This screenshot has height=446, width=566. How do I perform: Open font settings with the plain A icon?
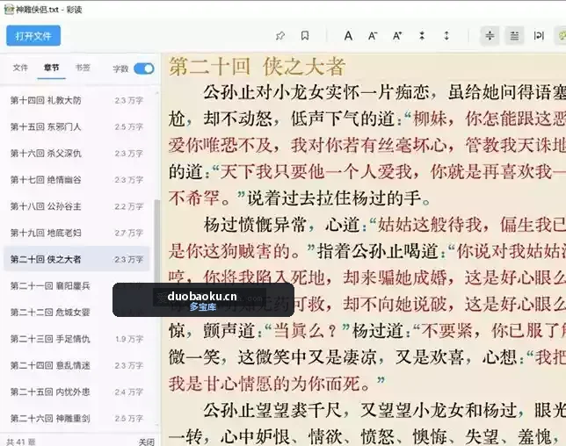point(348,36)
